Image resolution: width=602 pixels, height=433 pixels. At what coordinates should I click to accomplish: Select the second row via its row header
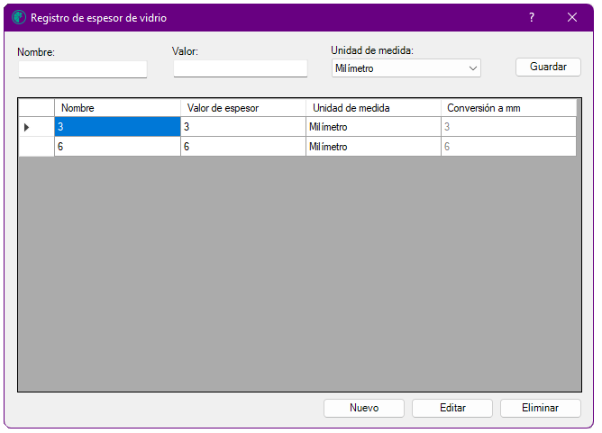[36, 147]
